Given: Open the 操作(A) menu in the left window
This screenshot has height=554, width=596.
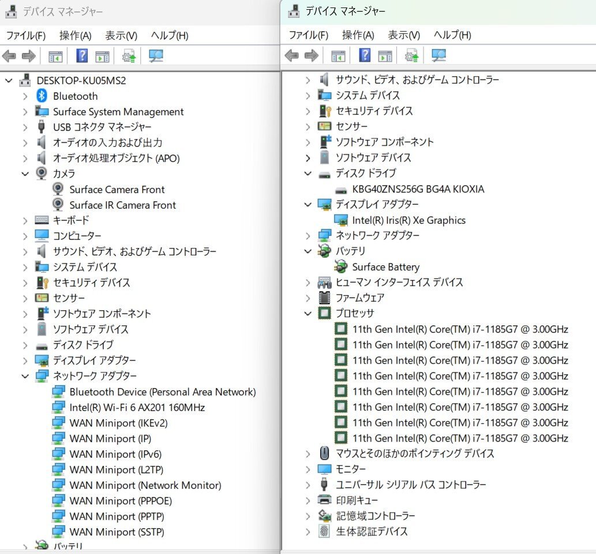Looking at the screenshot, I should (75, 35).
